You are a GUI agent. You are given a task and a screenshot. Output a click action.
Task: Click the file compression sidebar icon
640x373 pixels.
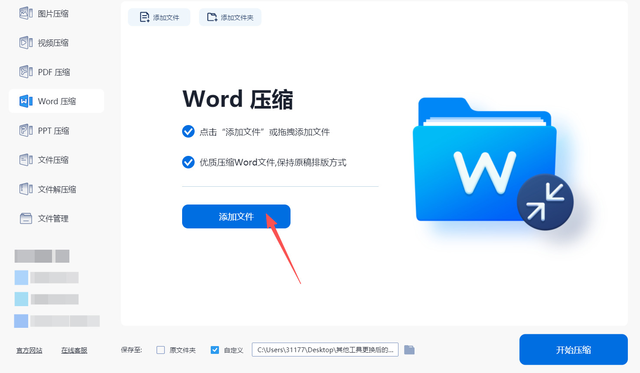[26, 160]
